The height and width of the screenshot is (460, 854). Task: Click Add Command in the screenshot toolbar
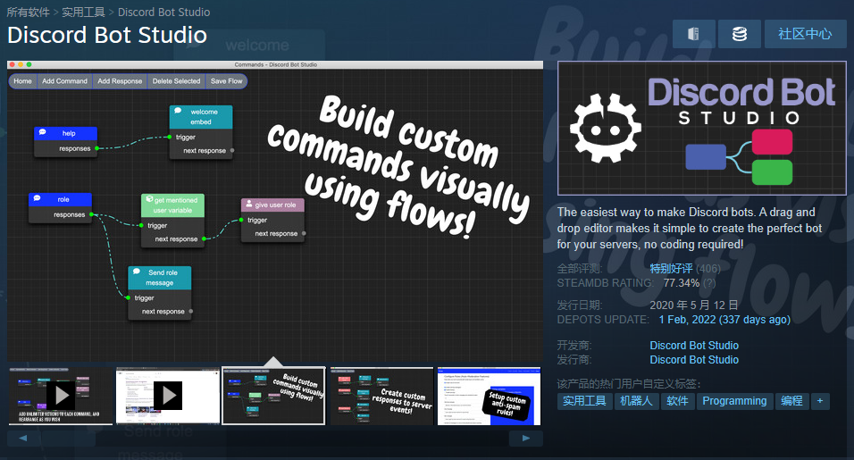[64, 81]
